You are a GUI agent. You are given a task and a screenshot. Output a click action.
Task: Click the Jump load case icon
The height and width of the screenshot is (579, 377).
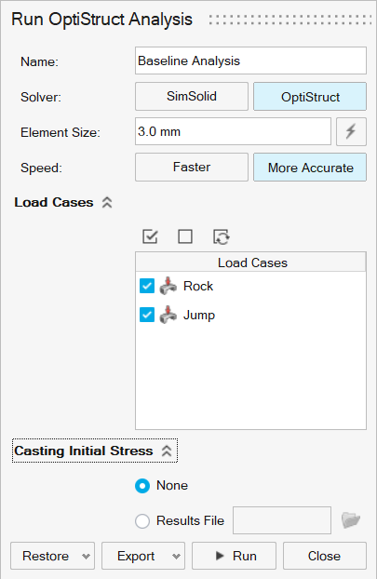tap(168, 315)
